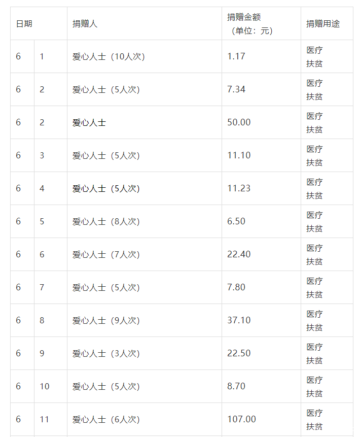Click the 日期 column header

click(x=24, y=24)
